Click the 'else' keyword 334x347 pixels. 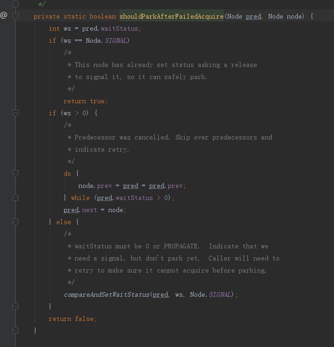[x=64, y=222]
